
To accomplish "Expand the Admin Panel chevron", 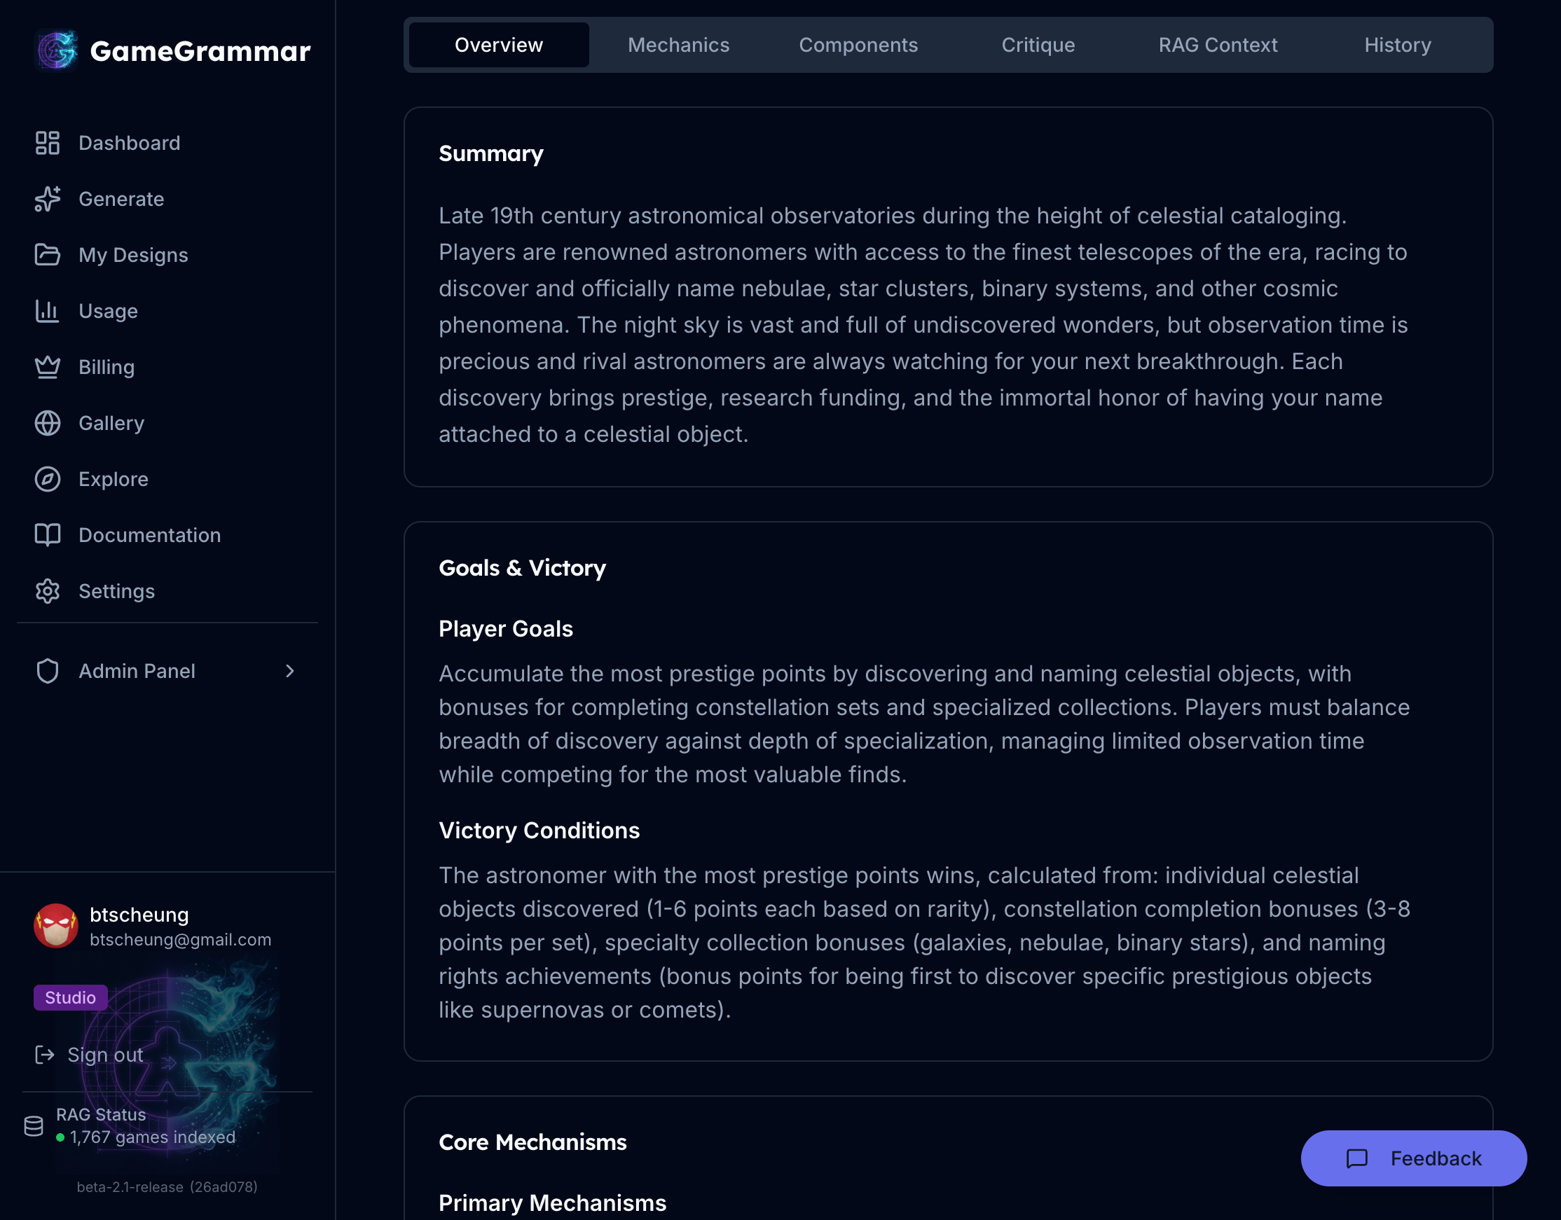I will click(289, 671).
